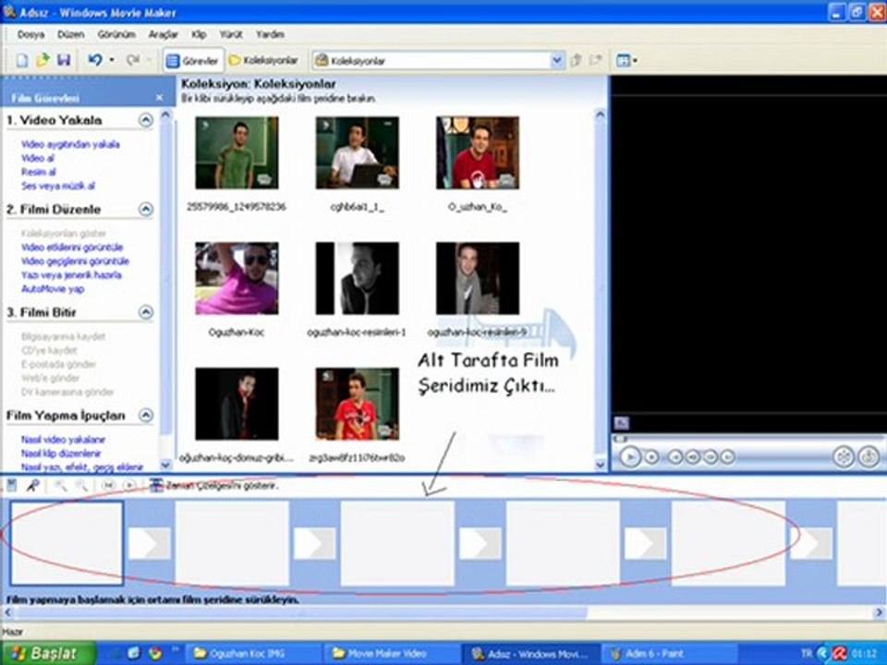Viewport: 887px width, 665px height.
Task: Select the oguzhan-koc-resimleri-1 thumbnail
Action: [x=357, y=278]
